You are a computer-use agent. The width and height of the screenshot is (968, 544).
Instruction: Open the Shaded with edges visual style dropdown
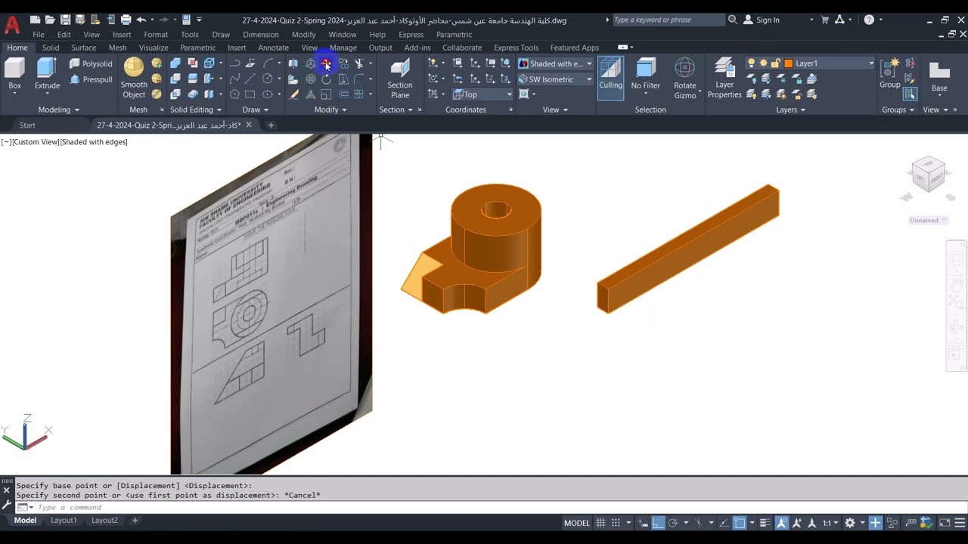point(555,64)
